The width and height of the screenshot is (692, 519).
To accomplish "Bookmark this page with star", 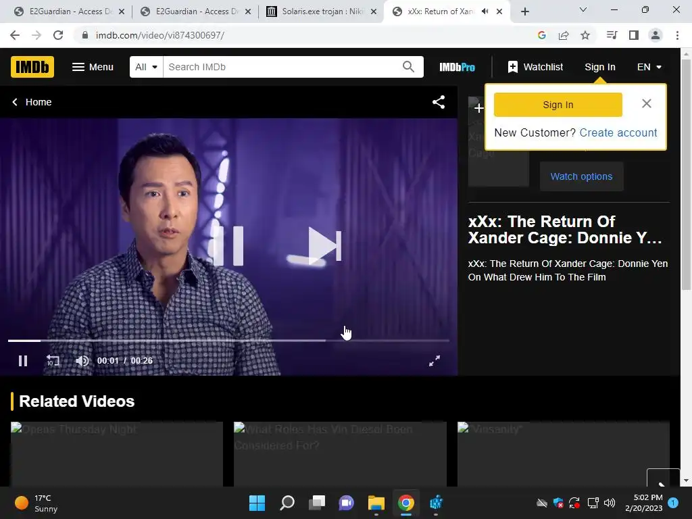I will tap(585, 35).
